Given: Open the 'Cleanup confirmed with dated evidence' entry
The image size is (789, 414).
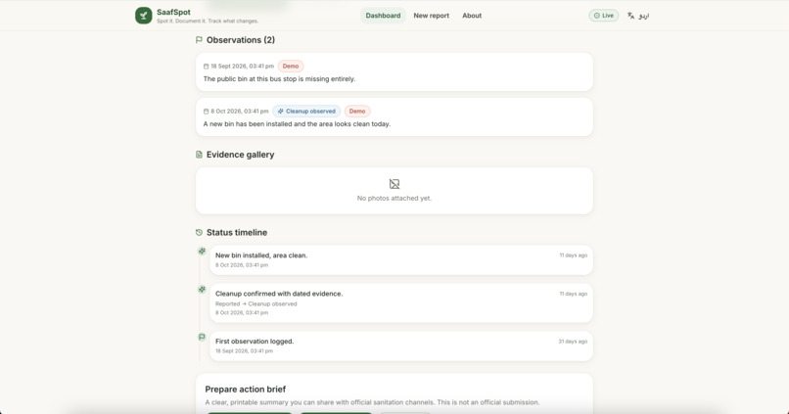Looking at the screenshot, I should pos(401,302).
